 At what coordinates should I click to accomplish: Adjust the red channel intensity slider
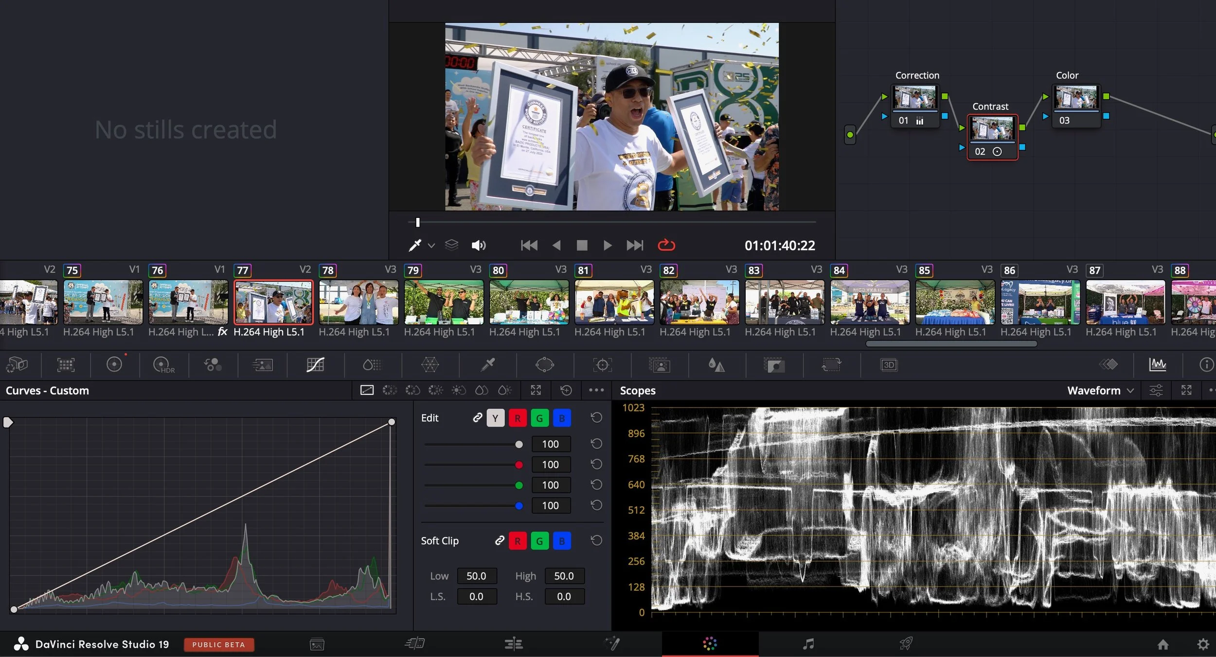pos(519,465)
